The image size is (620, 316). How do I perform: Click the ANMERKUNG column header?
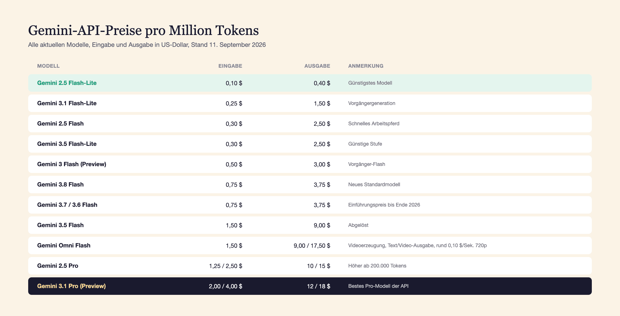pos(366,66)
